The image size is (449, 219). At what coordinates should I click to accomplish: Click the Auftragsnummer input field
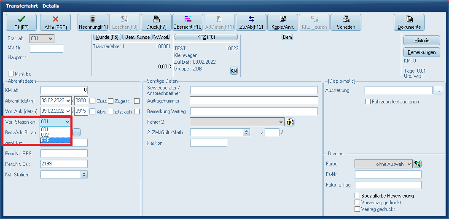(x=253, y=100)
